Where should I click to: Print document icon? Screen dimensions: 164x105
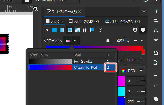pos(156,40)
